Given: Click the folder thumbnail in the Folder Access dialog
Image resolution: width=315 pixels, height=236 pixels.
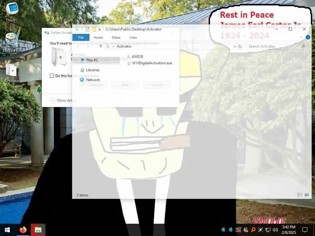Looking at the screenshot, I should tap(59, 57).
